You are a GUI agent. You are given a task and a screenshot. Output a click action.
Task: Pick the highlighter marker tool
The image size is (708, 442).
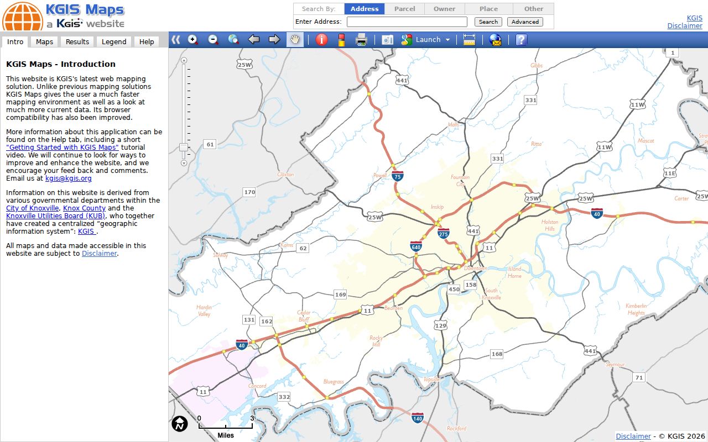point(341,40)
